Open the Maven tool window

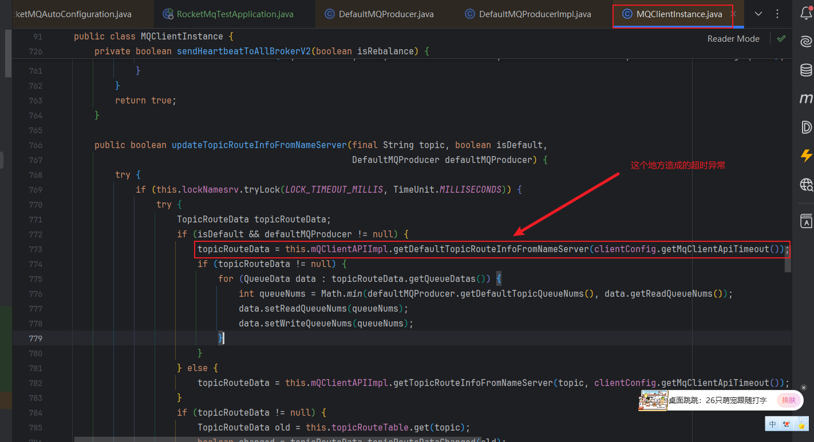806,98
